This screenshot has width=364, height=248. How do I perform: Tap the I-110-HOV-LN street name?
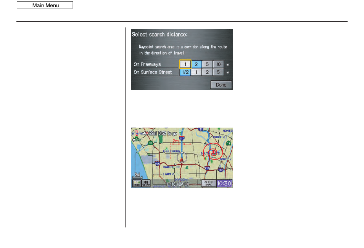177,184
